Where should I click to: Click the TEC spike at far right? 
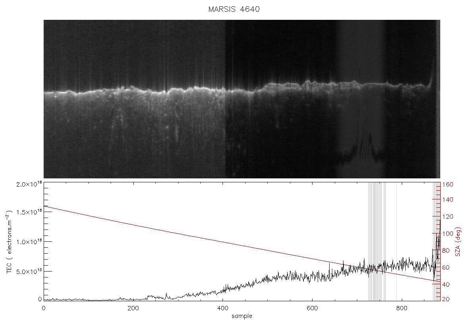440,227
